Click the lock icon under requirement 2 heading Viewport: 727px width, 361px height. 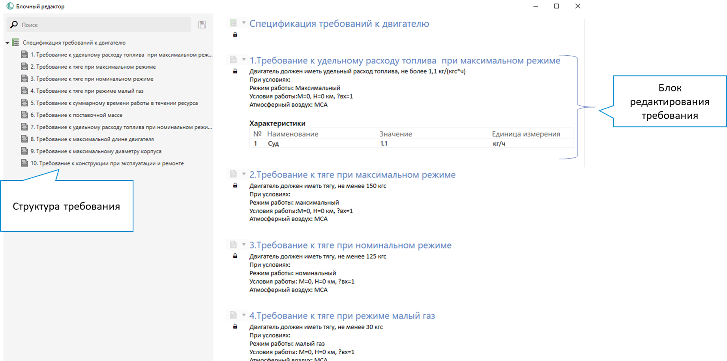click(x=235, y=185)
